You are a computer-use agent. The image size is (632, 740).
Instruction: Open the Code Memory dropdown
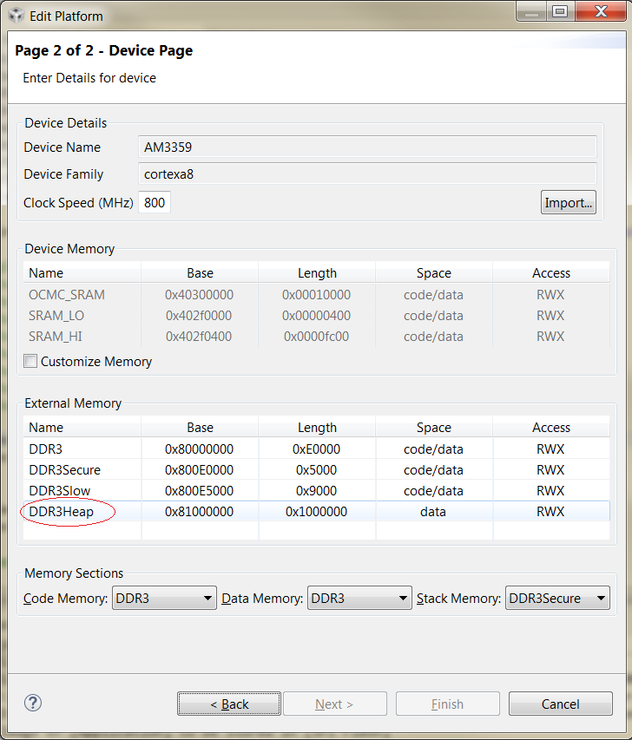[x=164, y=598]
